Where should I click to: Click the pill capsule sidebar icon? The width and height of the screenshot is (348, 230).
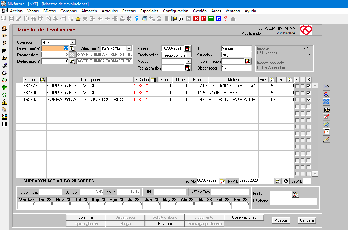[4, 65]
